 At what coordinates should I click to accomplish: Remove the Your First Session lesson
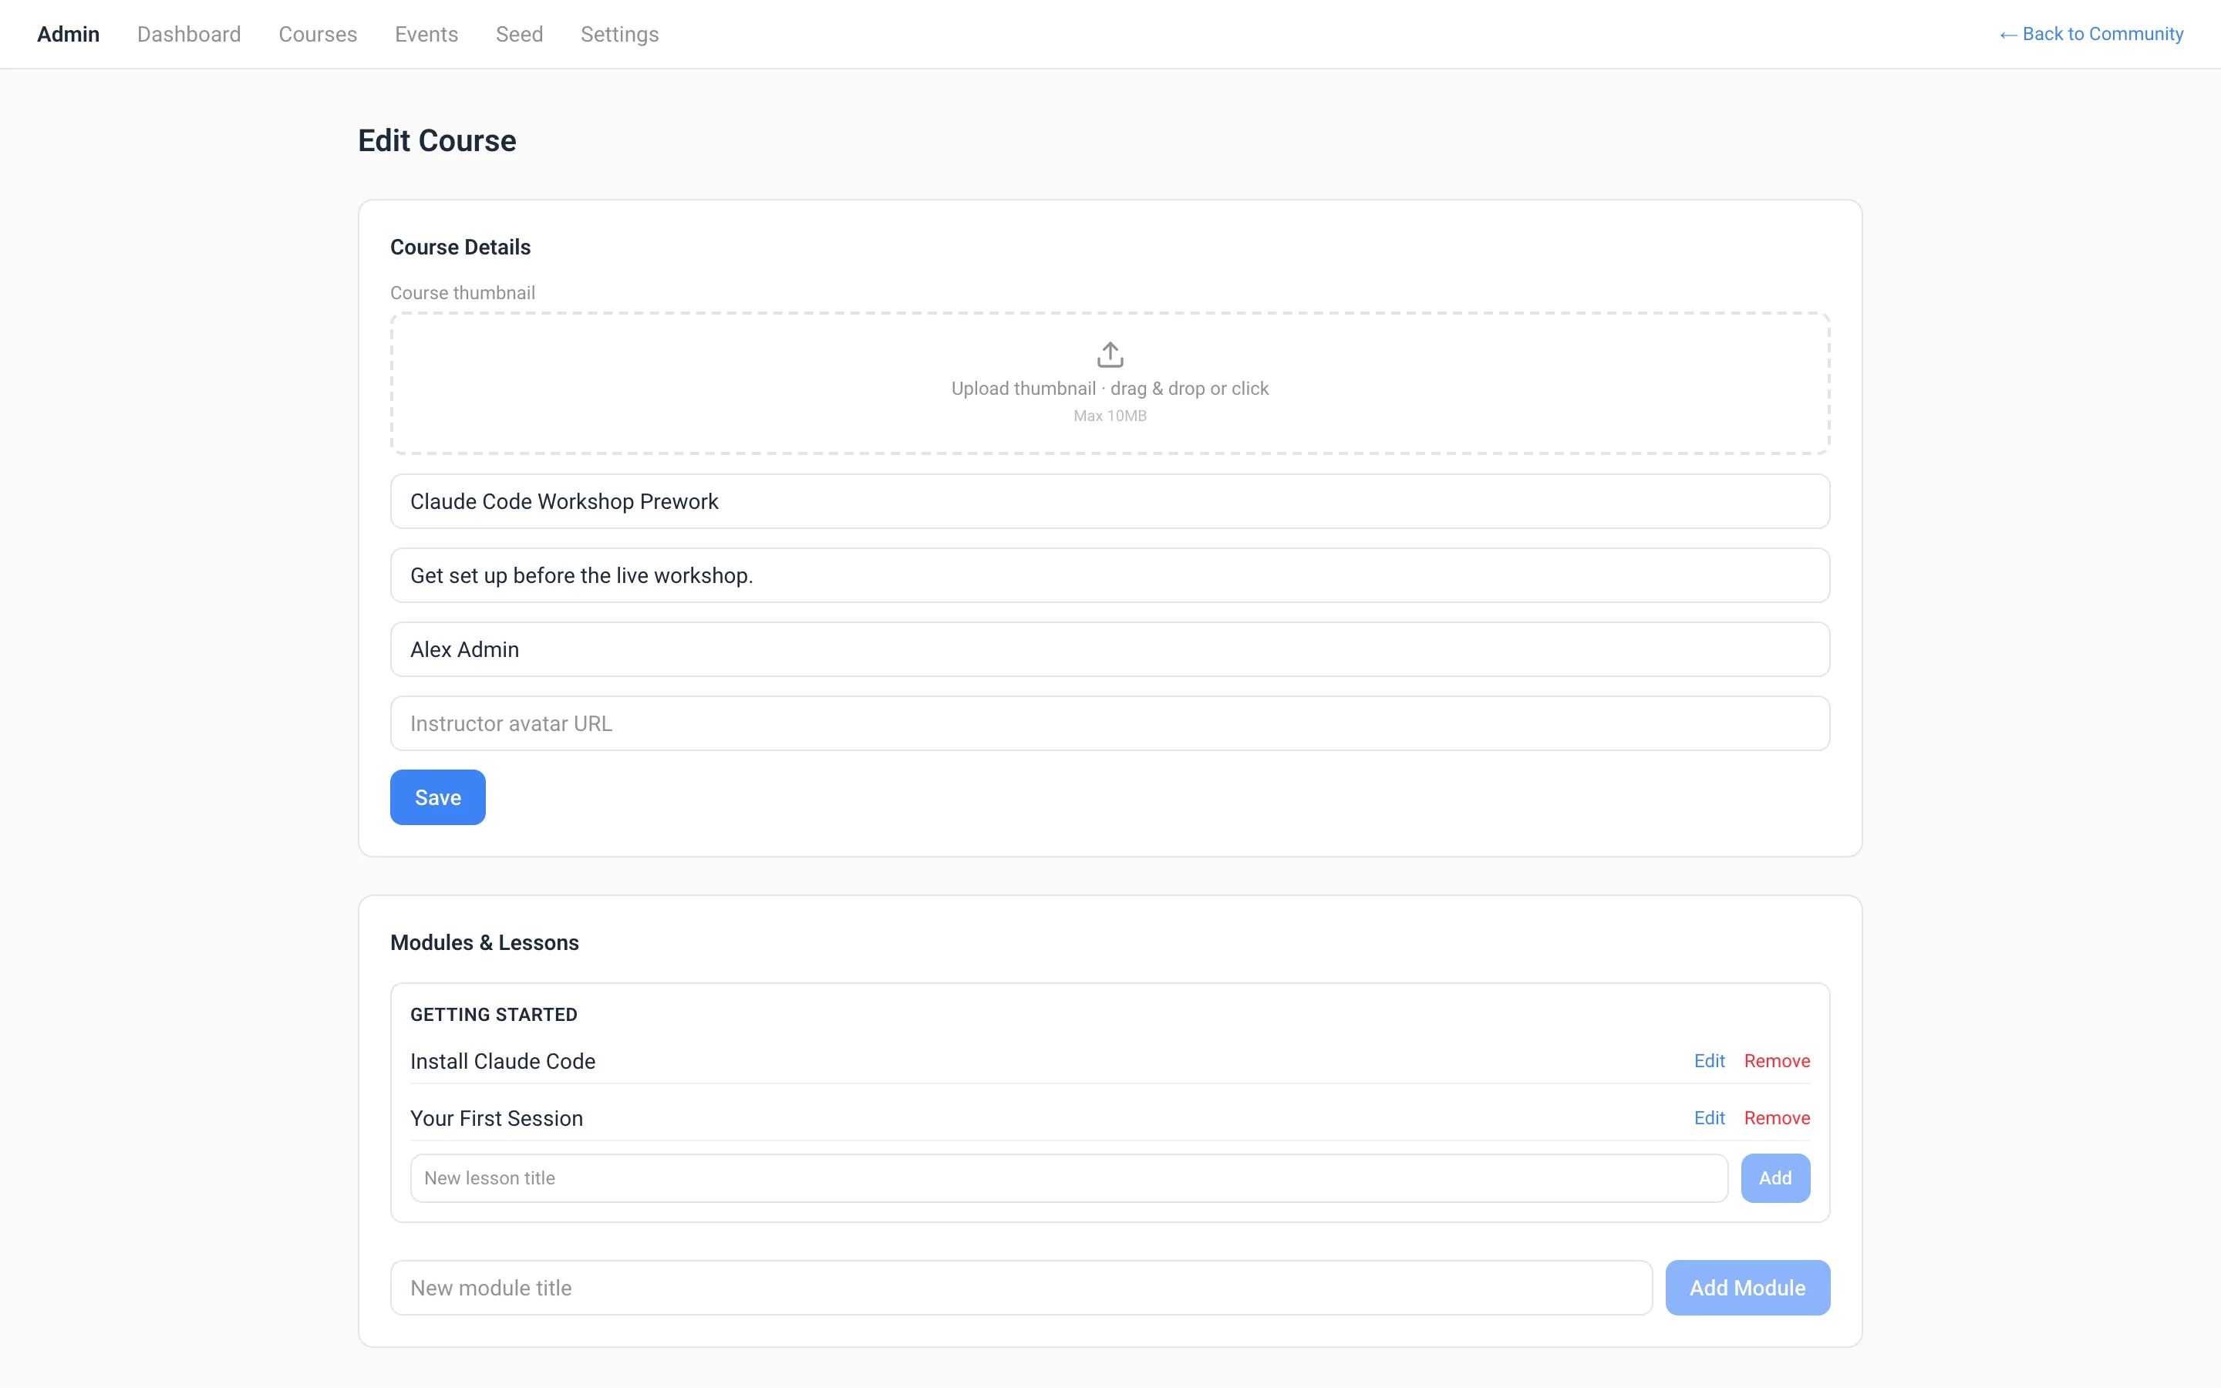point(1777,1117)
